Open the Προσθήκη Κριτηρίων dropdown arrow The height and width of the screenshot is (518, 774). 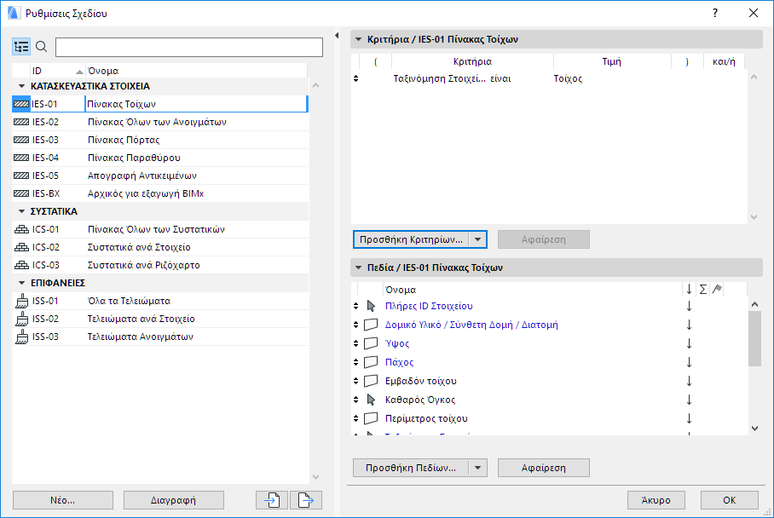tap(478, 239)
